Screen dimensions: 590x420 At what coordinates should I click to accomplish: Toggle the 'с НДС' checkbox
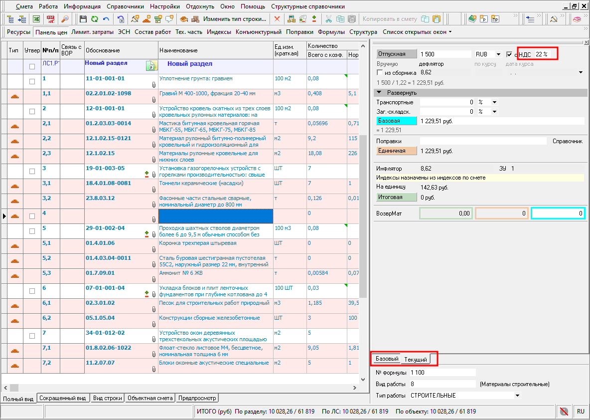coord(509,54)
